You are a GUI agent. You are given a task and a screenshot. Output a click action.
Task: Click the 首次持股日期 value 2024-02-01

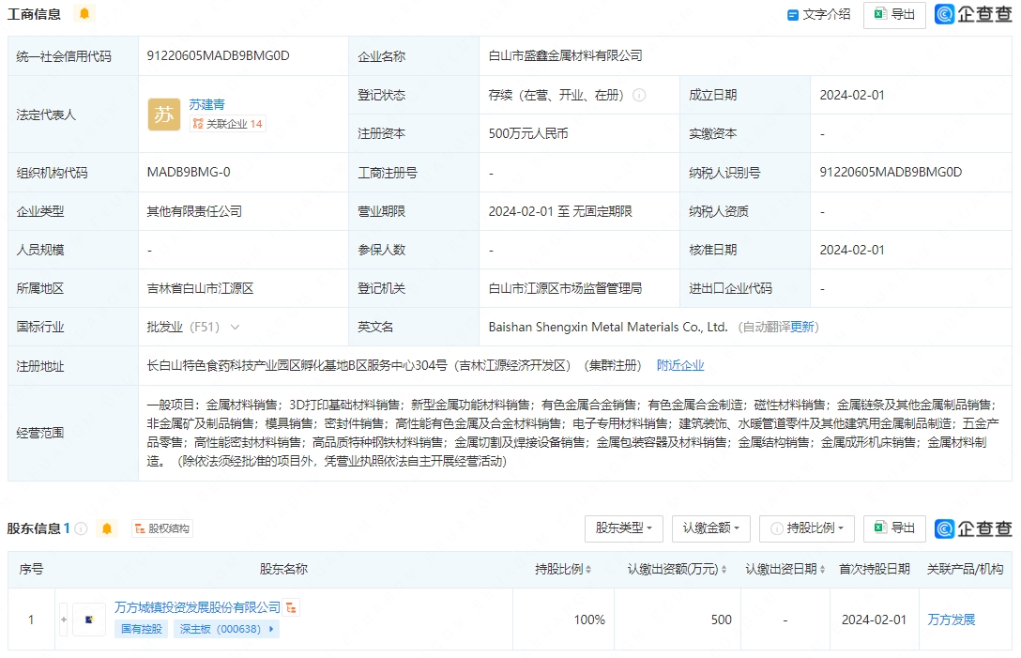873,620
